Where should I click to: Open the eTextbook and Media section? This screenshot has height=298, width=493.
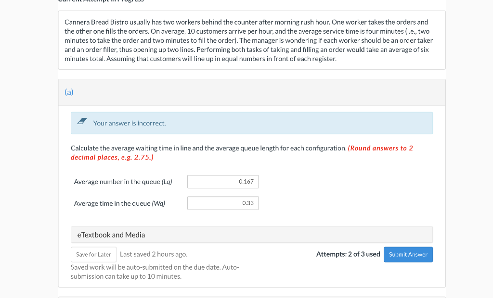point(111,235)
